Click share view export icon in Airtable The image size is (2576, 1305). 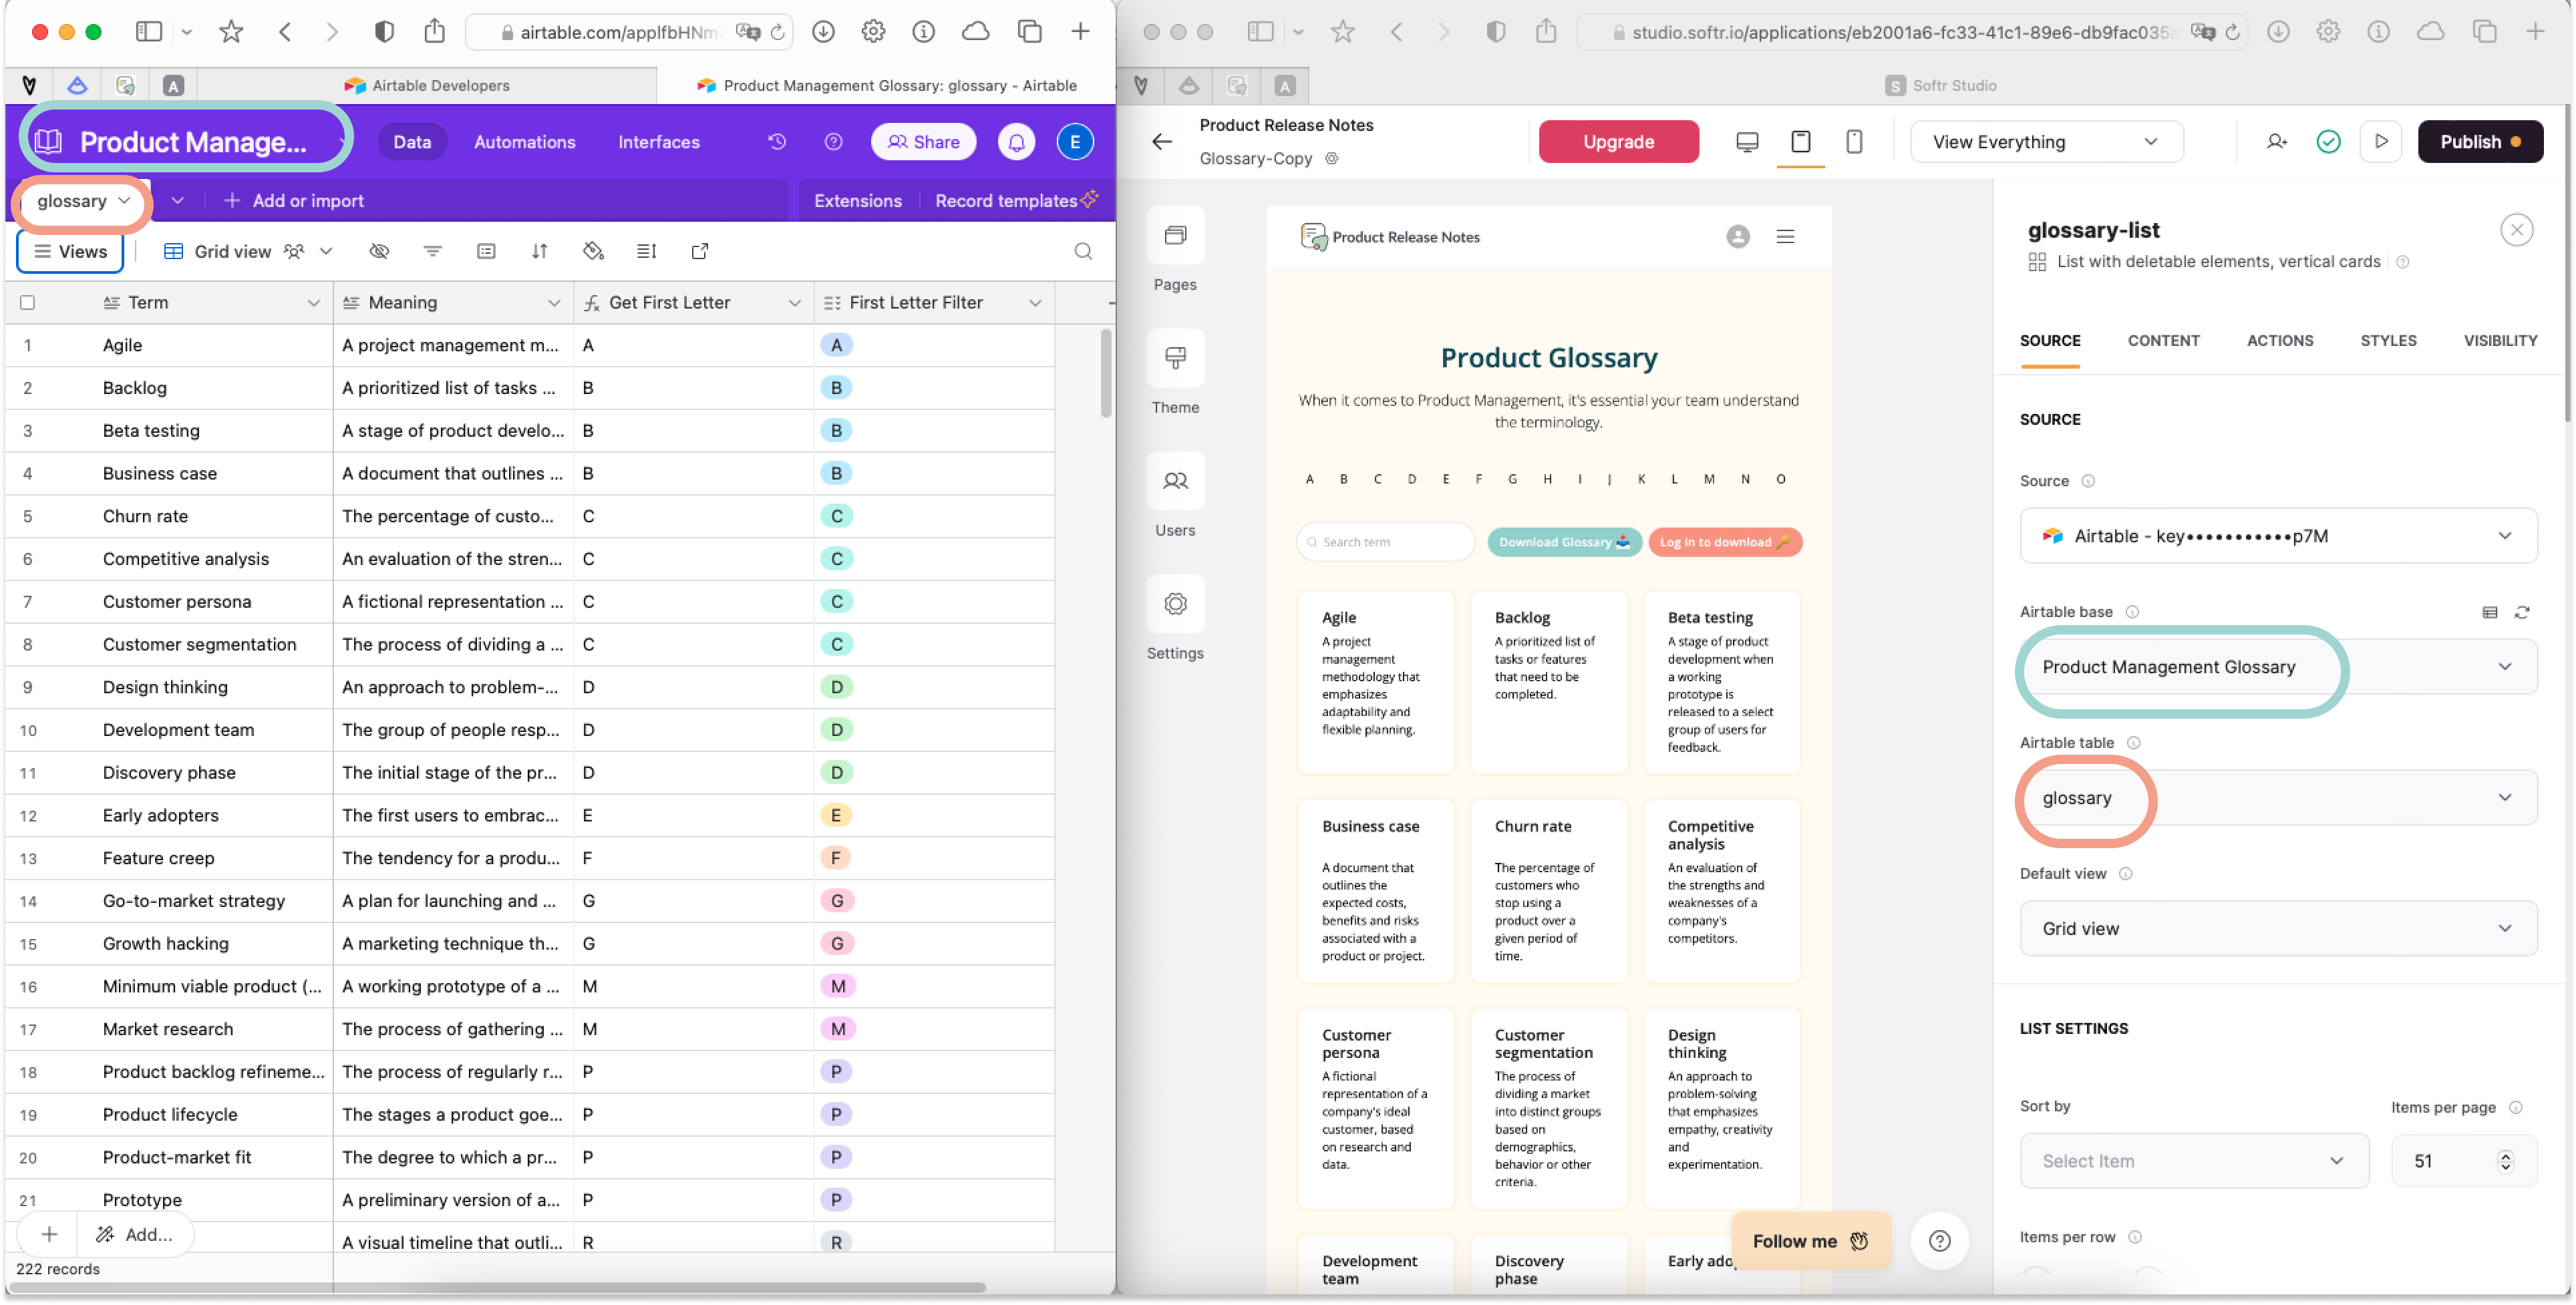coord(700,251)
